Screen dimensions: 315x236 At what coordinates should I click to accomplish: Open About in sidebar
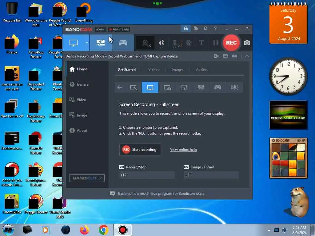click(87, 130)
